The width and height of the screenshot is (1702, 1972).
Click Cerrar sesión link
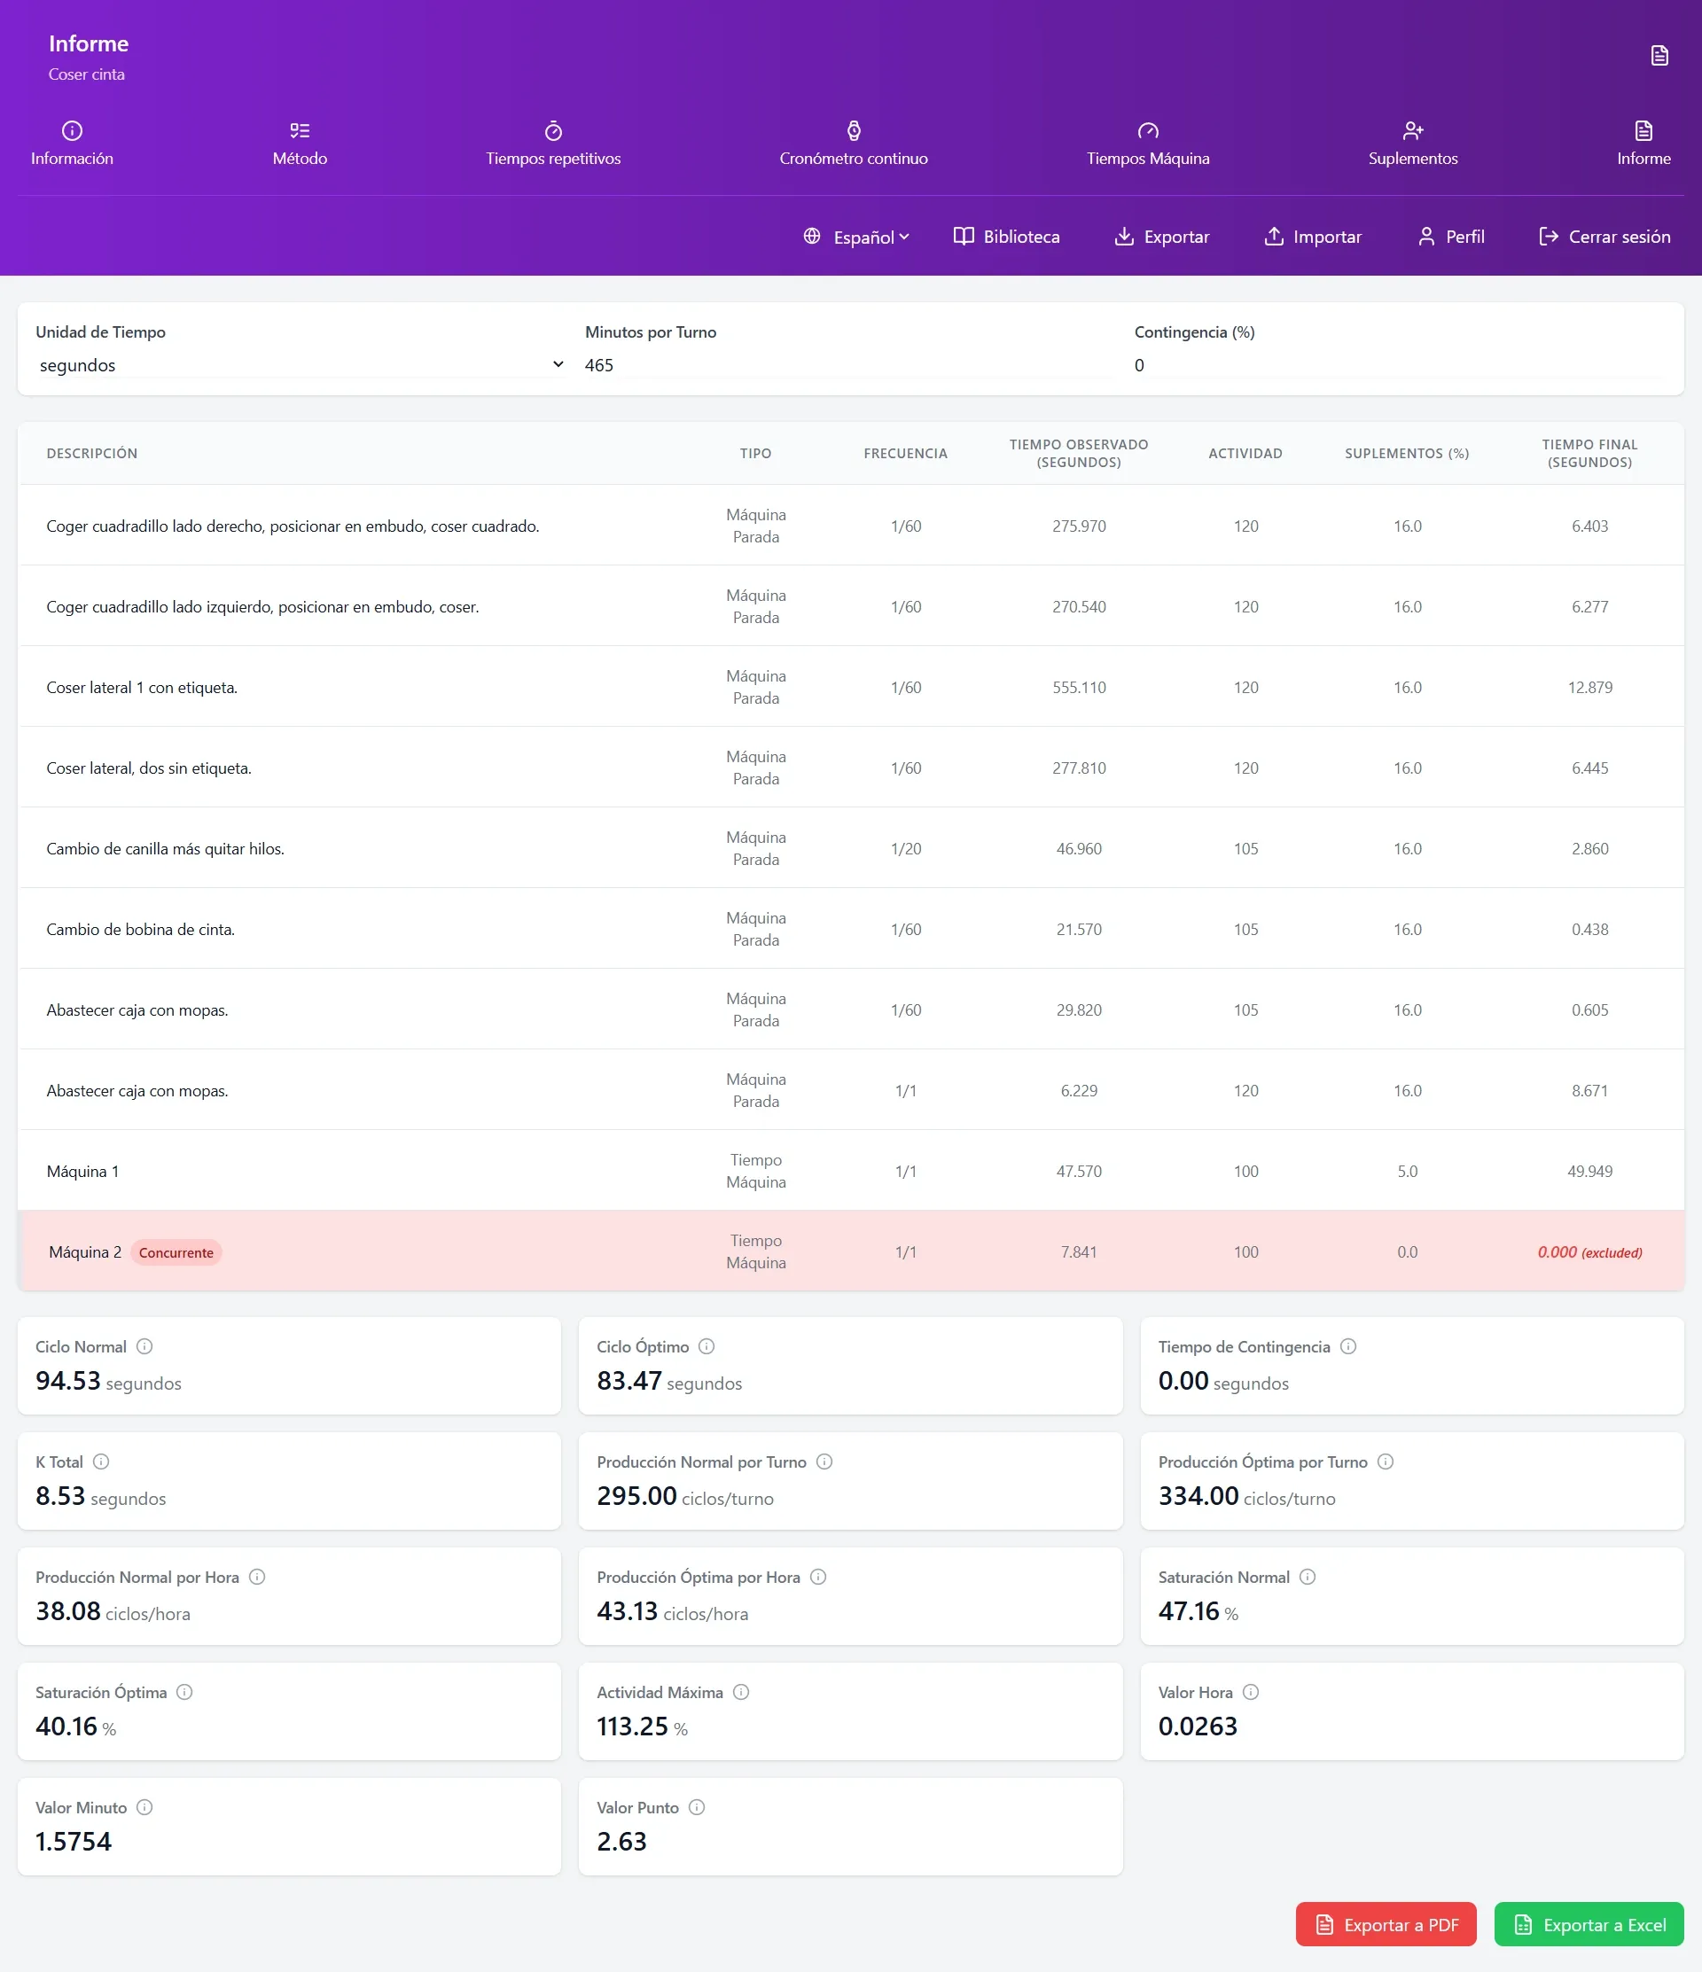(1604, 236)
